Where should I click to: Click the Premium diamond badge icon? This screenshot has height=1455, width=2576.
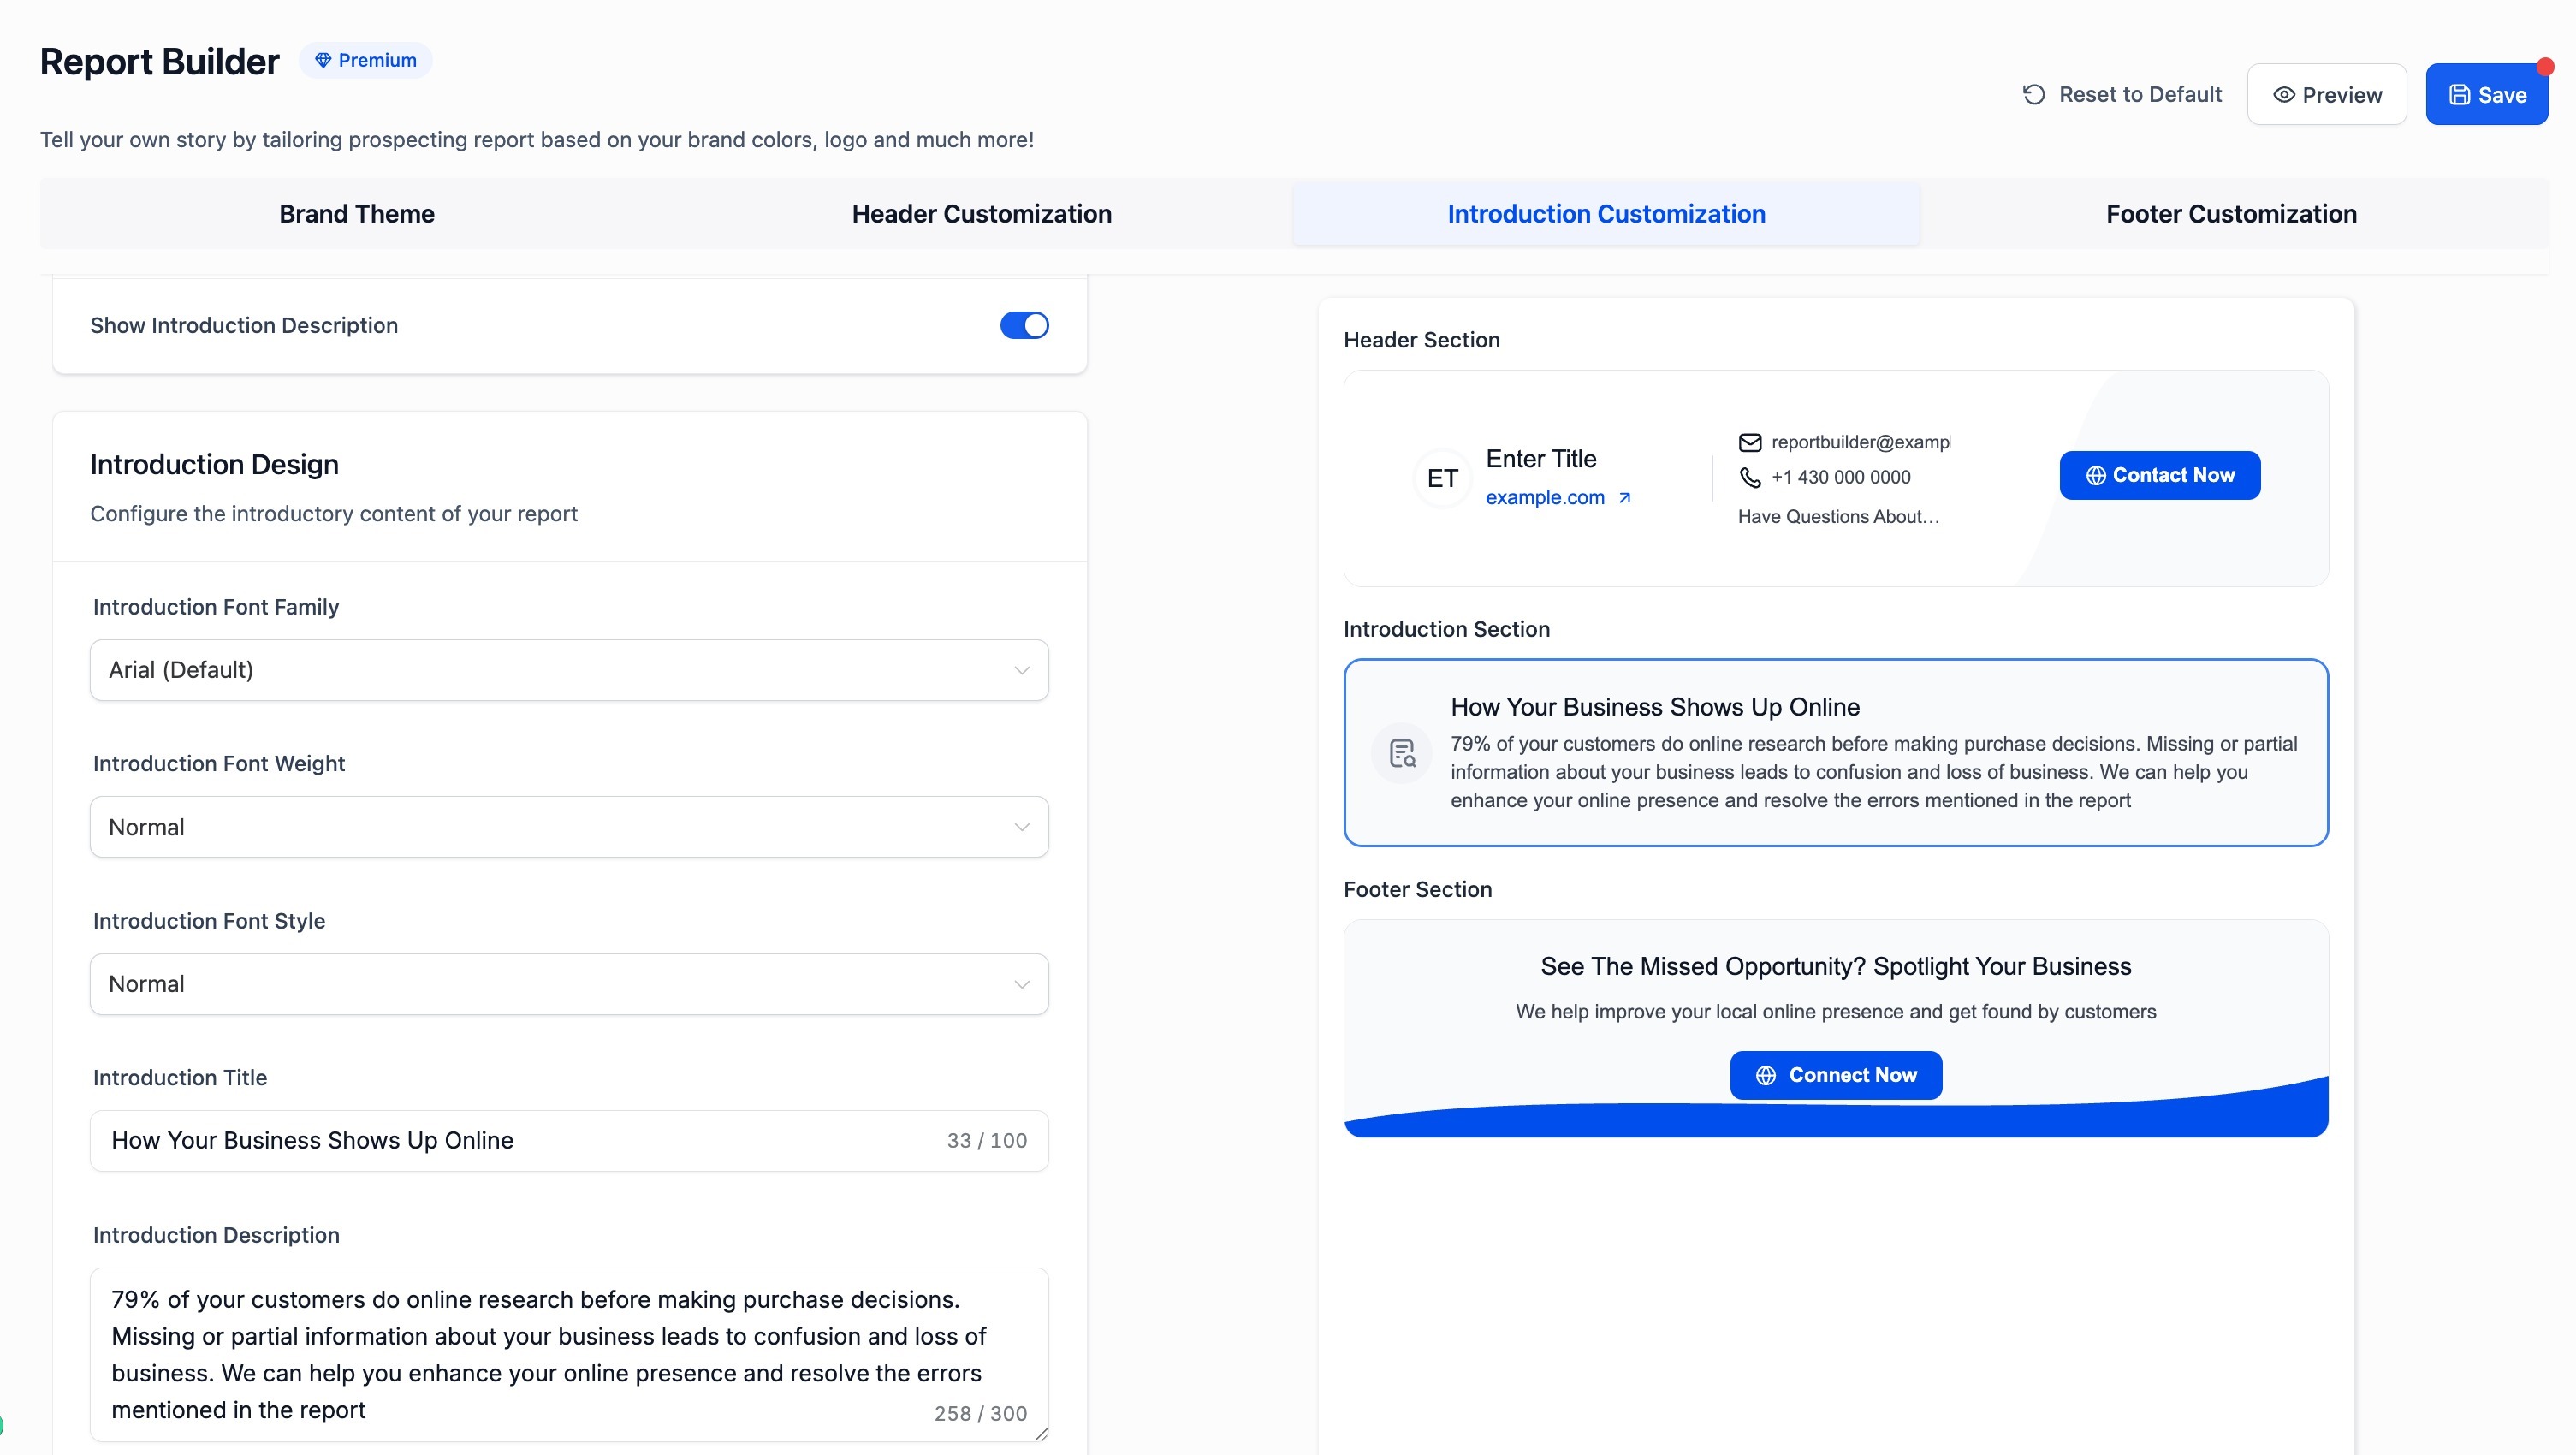pyautogui.click(x=323, y=60)
